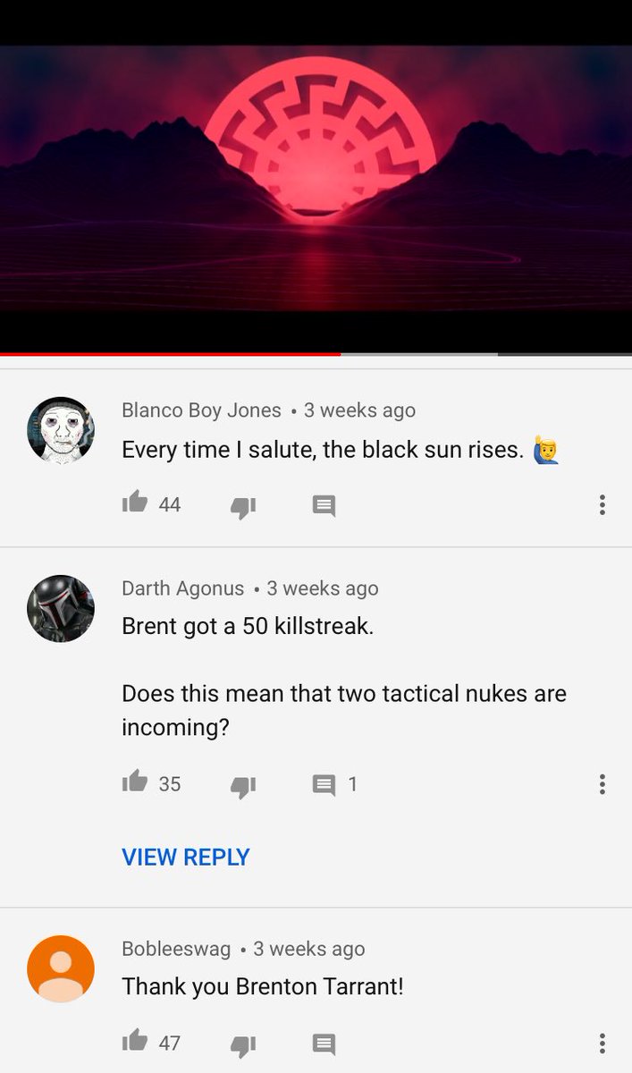Image resolution: width=632 pixels, height=1073 pixels.
Task: Like the comment by Blanco Boy Jones
Action: point(135,503)
